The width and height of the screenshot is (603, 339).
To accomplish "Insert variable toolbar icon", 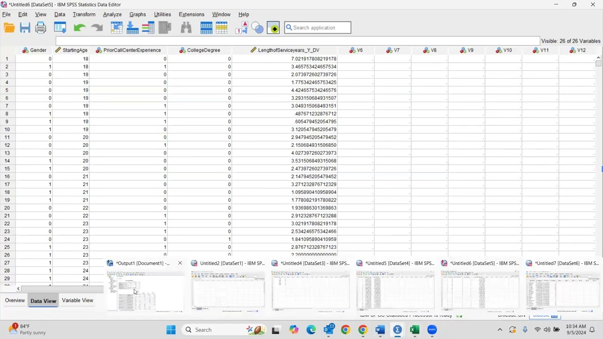I will click(x=222, y=28).
